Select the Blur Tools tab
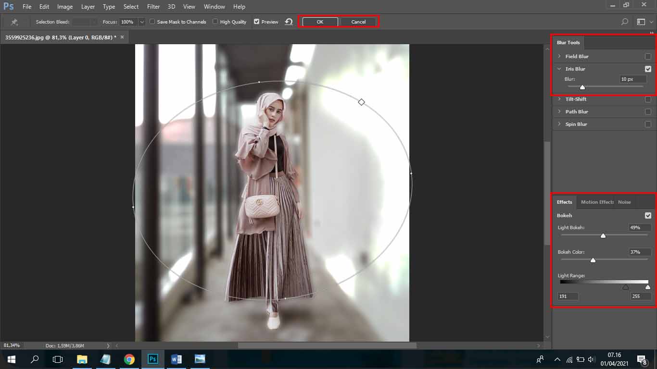 point(569,42)
